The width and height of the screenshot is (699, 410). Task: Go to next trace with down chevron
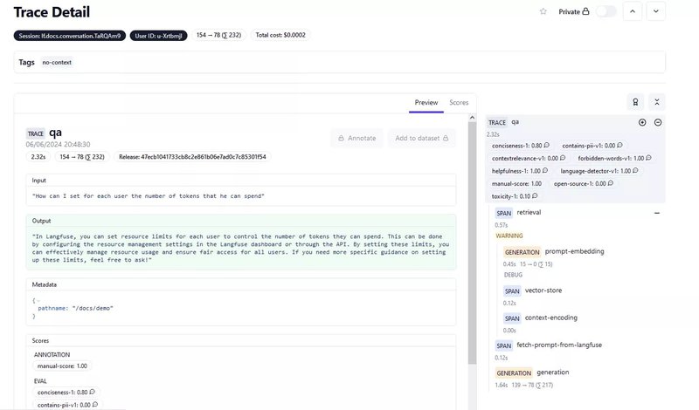pyautogui.click(x=656, y=11)
